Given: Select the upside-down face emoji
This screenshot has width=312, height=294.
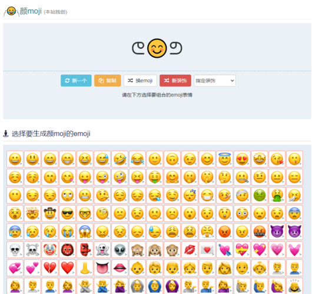Looking at the screenshot, I should pyautogui.click(x=172, y=159).
